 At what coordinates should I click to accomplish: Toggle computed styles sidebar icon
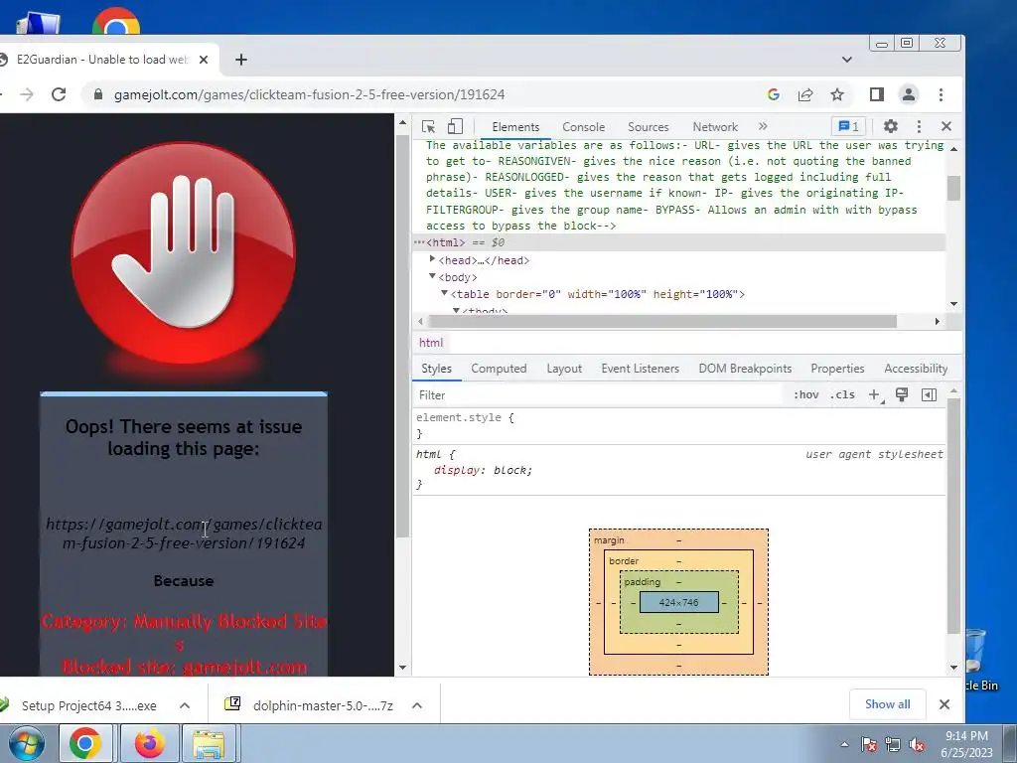929,394
